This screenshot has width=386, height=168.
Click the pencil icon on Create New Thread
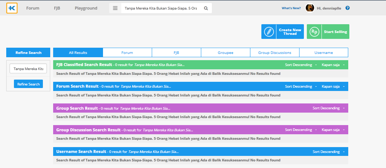click(269, 32)
